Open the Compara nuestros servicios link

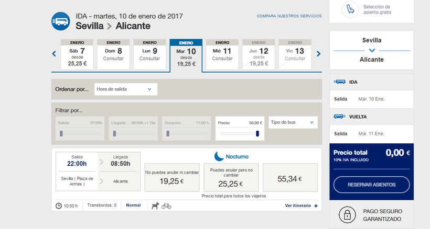[289, 16]
